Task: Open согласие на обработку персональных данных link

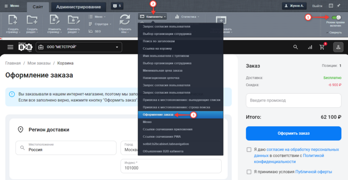Action: [x=296, y=152]
